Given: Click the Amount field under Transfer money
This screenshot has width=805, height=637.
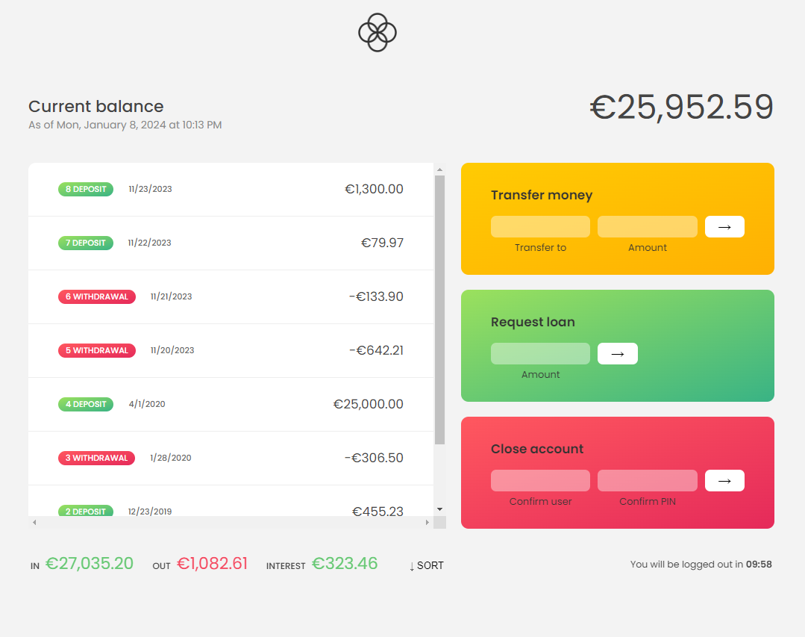Looking at the screenshot, I should click(x=647, y=226).
